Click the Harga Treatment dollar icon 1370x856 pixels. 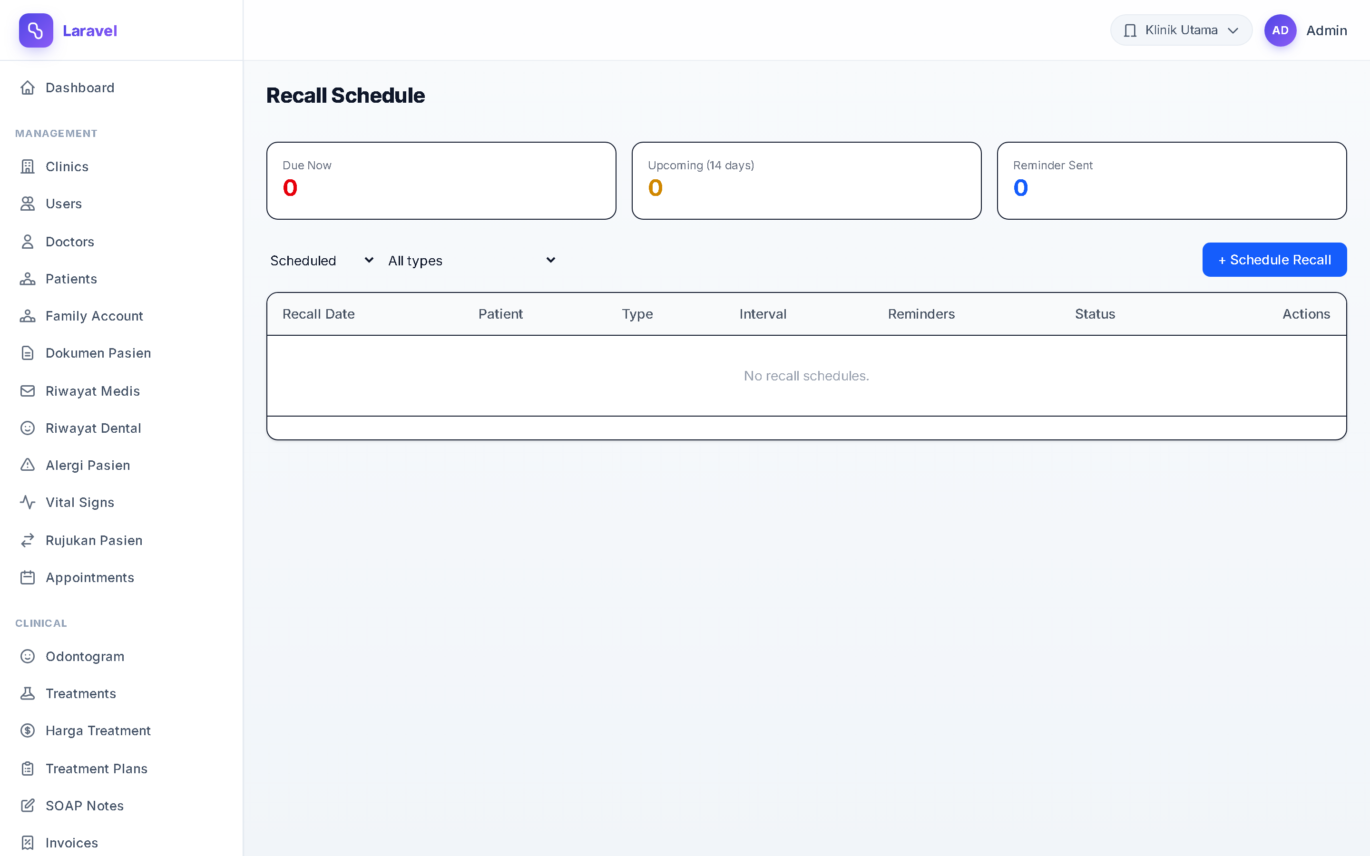pyautogui.click(x=28, y=731)
